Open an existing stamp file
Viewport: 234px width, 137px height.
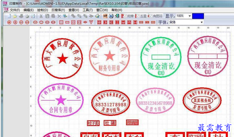[15, 16]
